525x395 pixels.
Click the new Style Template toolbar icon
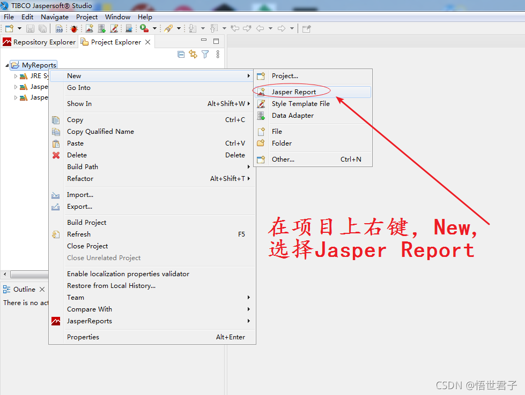pos(114,29)
